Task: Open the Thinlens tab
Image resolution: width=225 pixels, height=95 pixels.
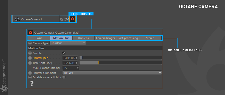Action: [83, 38]
